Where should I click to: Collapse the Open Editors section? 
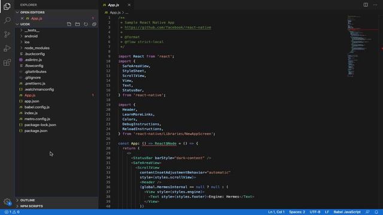point(17,12)
